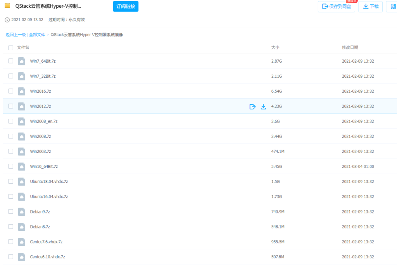Check the box for Ubuntu16.04.vhdx.7z
The height and width of the screenshot is (266, 397).
point(10,196)
